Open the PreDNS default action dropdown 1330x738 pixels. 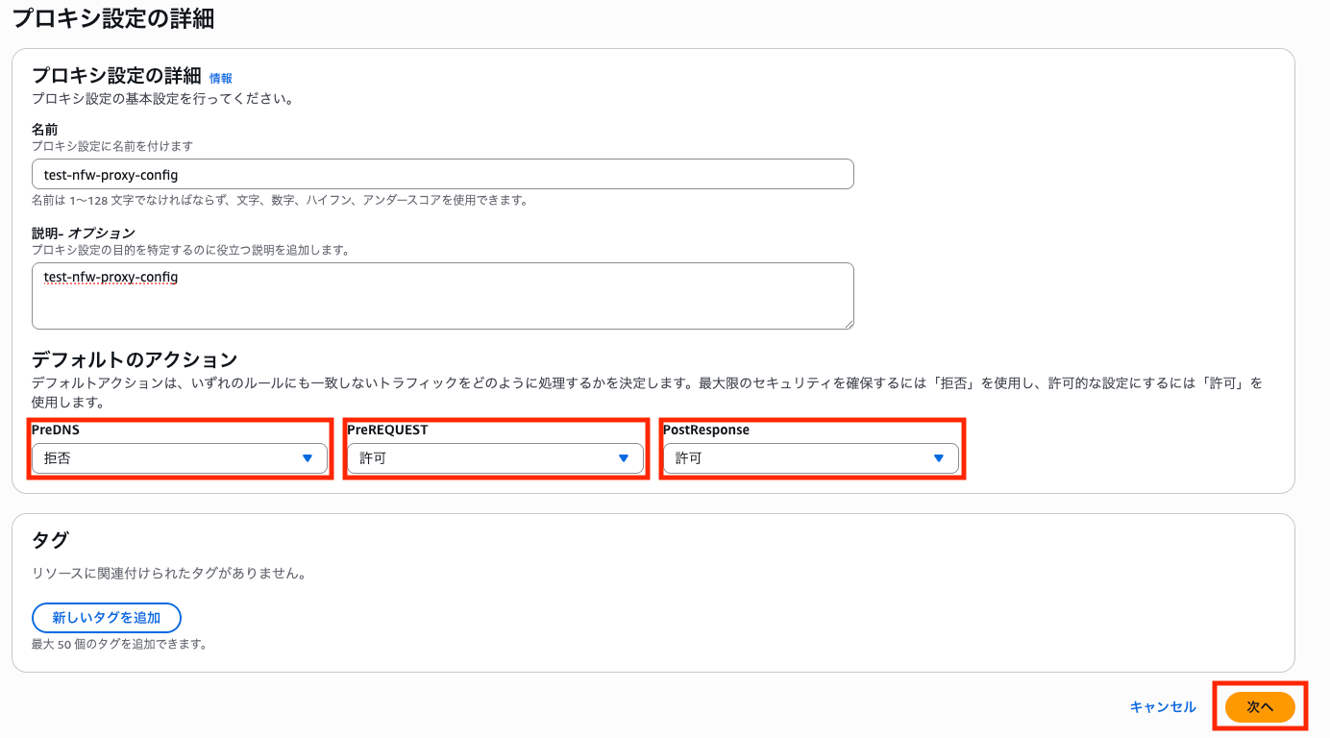[180, 458]
